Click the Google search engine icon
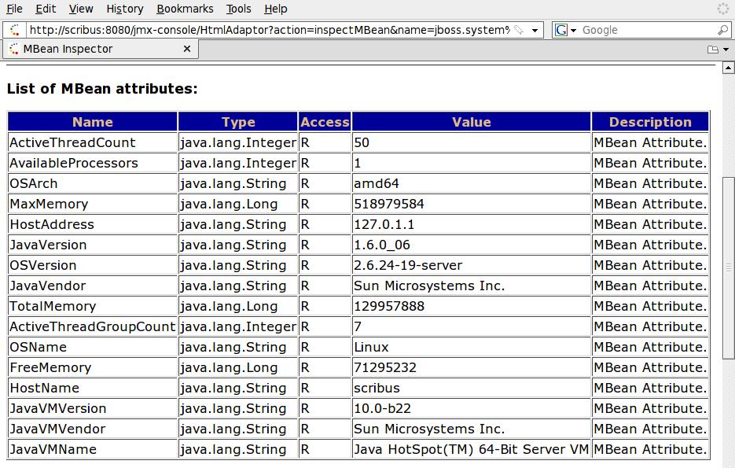Screen dimensions: 735x468 click(x=561, y=30)
